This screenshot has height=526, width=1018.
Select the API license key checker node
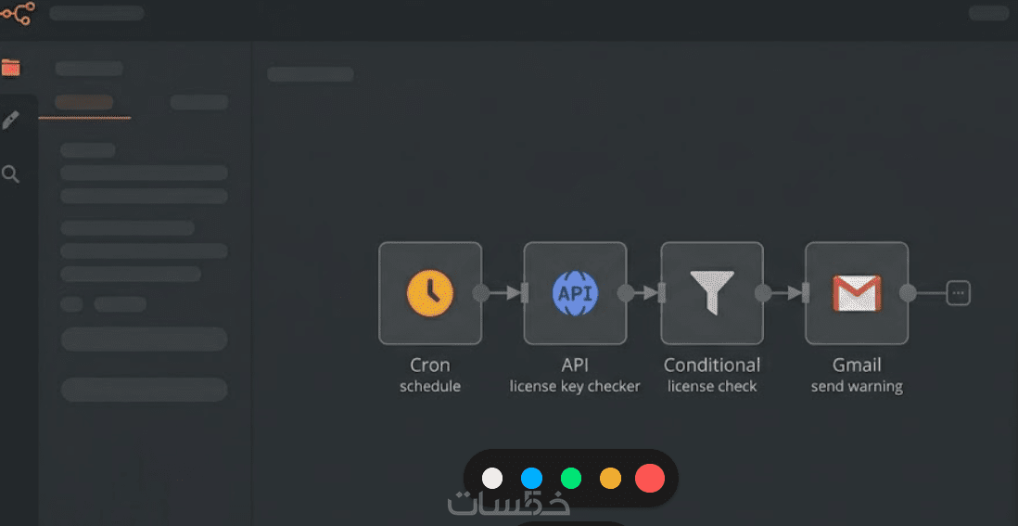click(x=575, y=293)
